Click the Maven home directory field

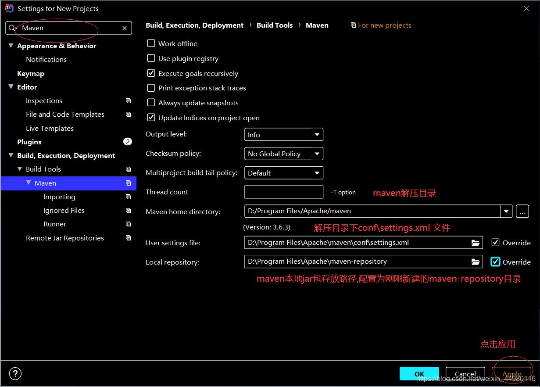pos(372,211)
